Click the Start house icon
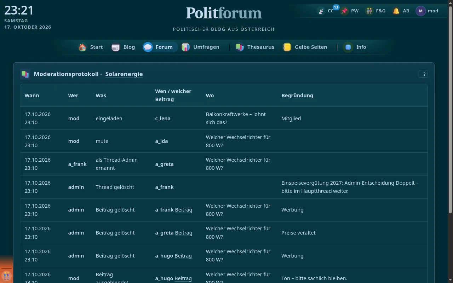The width and height of the screenshot is (453, 283). click(82, 47)
